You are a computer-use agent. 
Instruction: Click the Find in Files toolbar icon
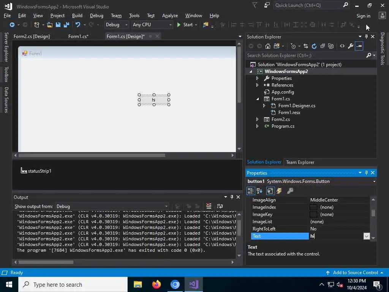pyautogui.click(x=206, y=25)
